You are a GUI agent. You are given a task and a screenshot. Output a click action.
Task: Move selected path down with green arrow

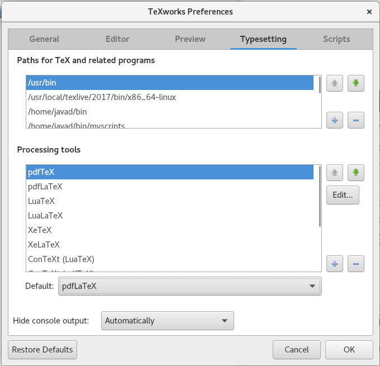(x=356, y=84)
